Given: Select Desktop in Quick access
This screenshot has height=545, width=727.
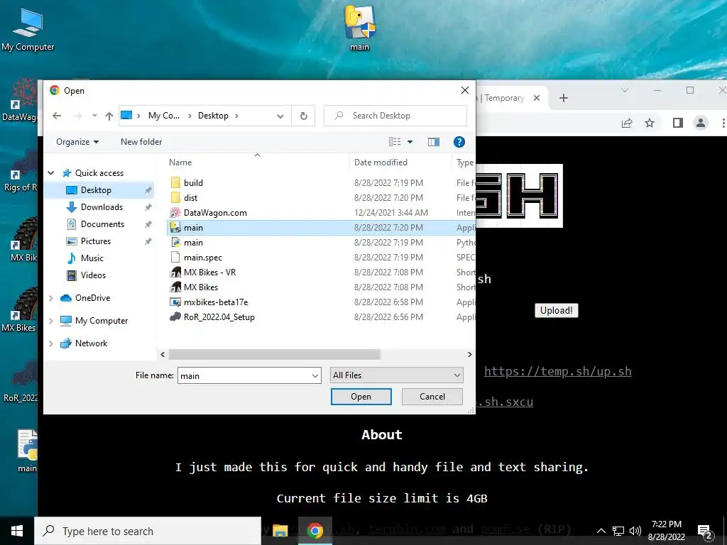Looking at the screenshot, I should coord(96,190).
